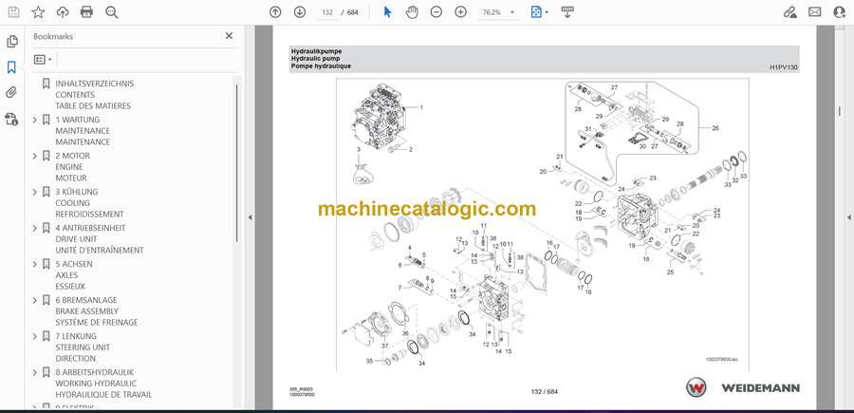Viewport: 854px width, 413px height.
Task: Go to previous page with the up arrow
Action: click(x=275, y=12)
